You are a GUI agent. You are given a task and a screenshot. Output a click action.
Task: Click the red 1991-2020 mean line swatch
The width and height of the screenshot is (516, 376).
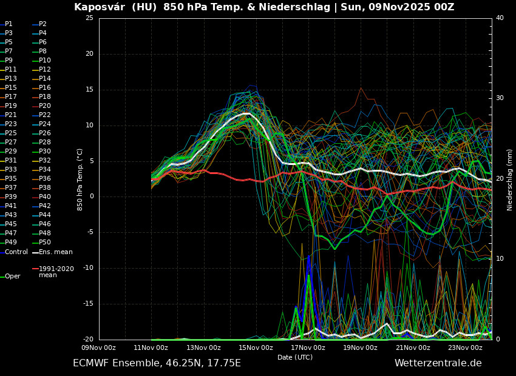coord(35,269)
